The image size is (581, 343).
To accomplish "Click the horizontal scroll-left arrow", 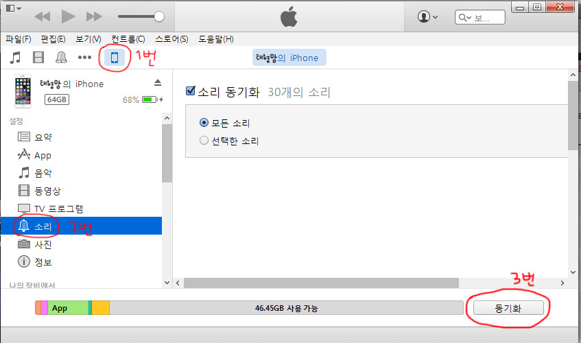I will click(x=178, y=283).
